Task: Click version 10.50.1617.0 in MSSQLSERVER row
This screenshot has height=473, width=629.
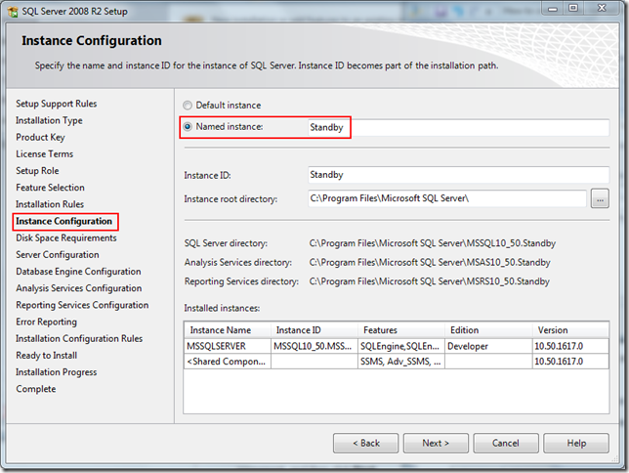Action: 570,346
